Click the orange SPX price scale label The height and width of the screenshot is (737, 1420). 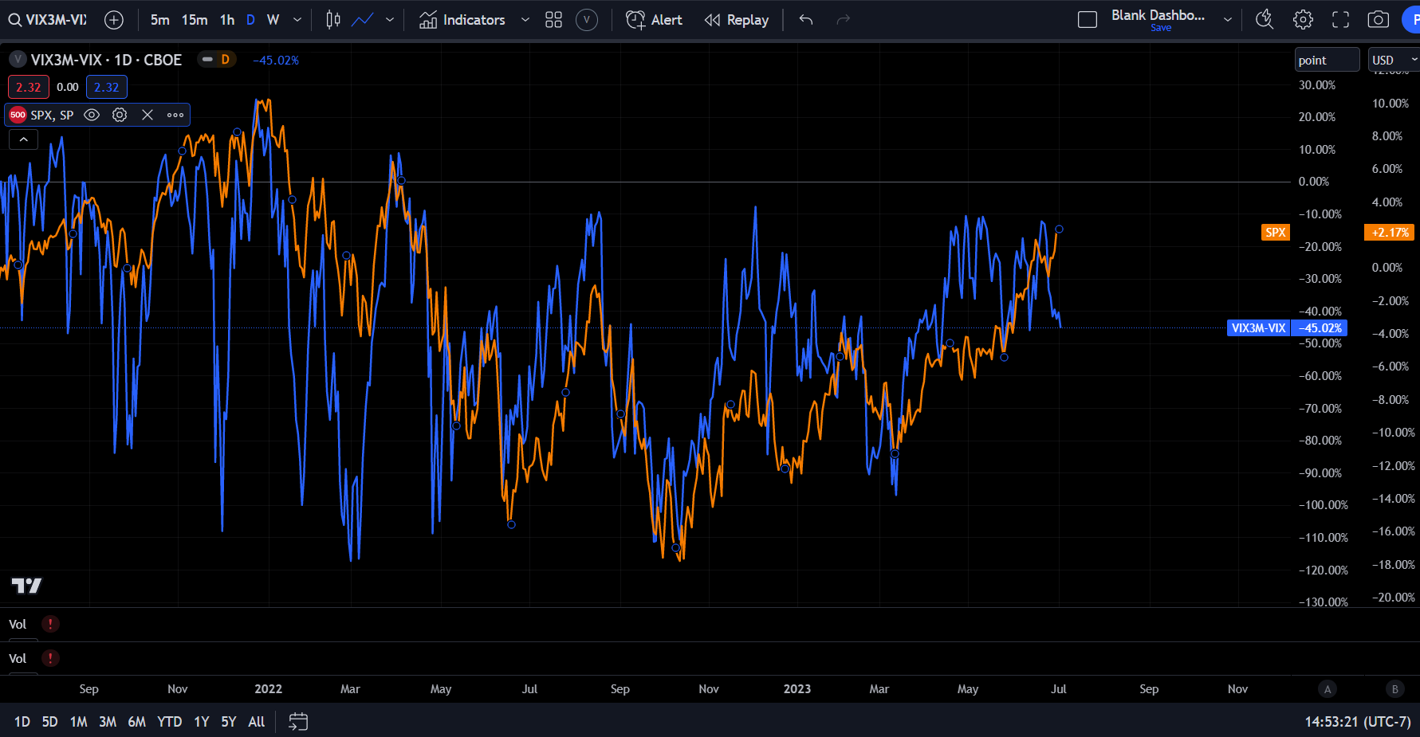point(1276,232)
